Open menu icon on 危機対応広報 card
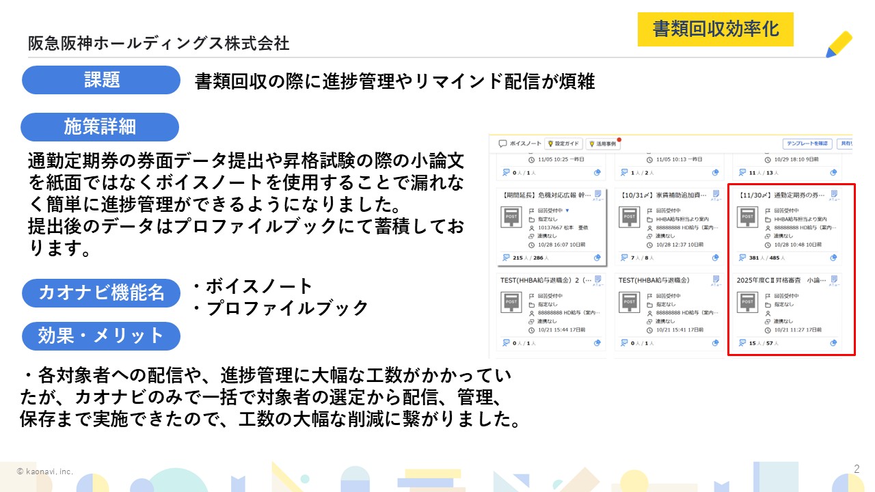Screen dimensions: 875x492 (x=598, y=195)
